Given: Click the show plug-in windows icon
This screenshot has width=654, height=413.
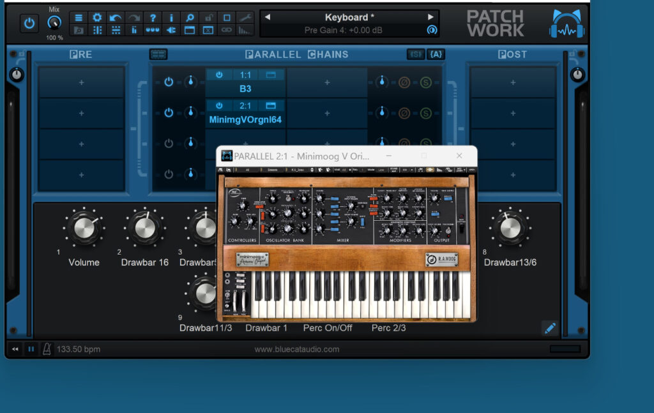Looking at the screenshot, I should coord(190,30).
